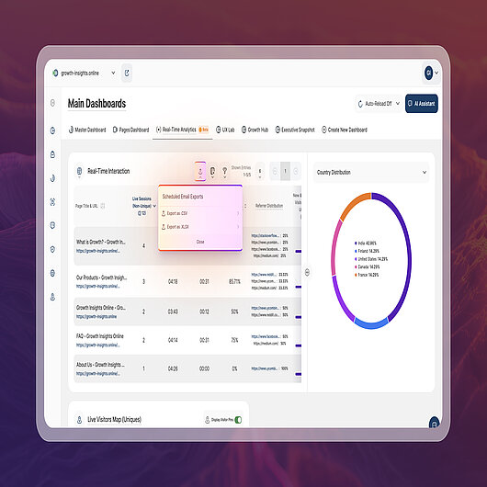
Task: Click the Page Title & URL column header
Action: point(86,206)
